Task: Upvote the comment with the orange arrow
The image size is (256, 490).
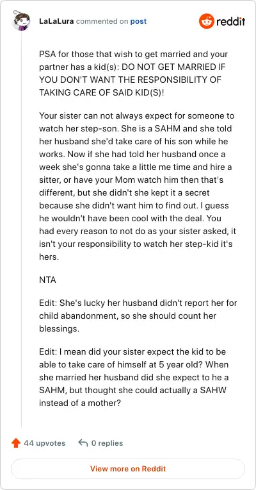Action: [x=16, y=443]
